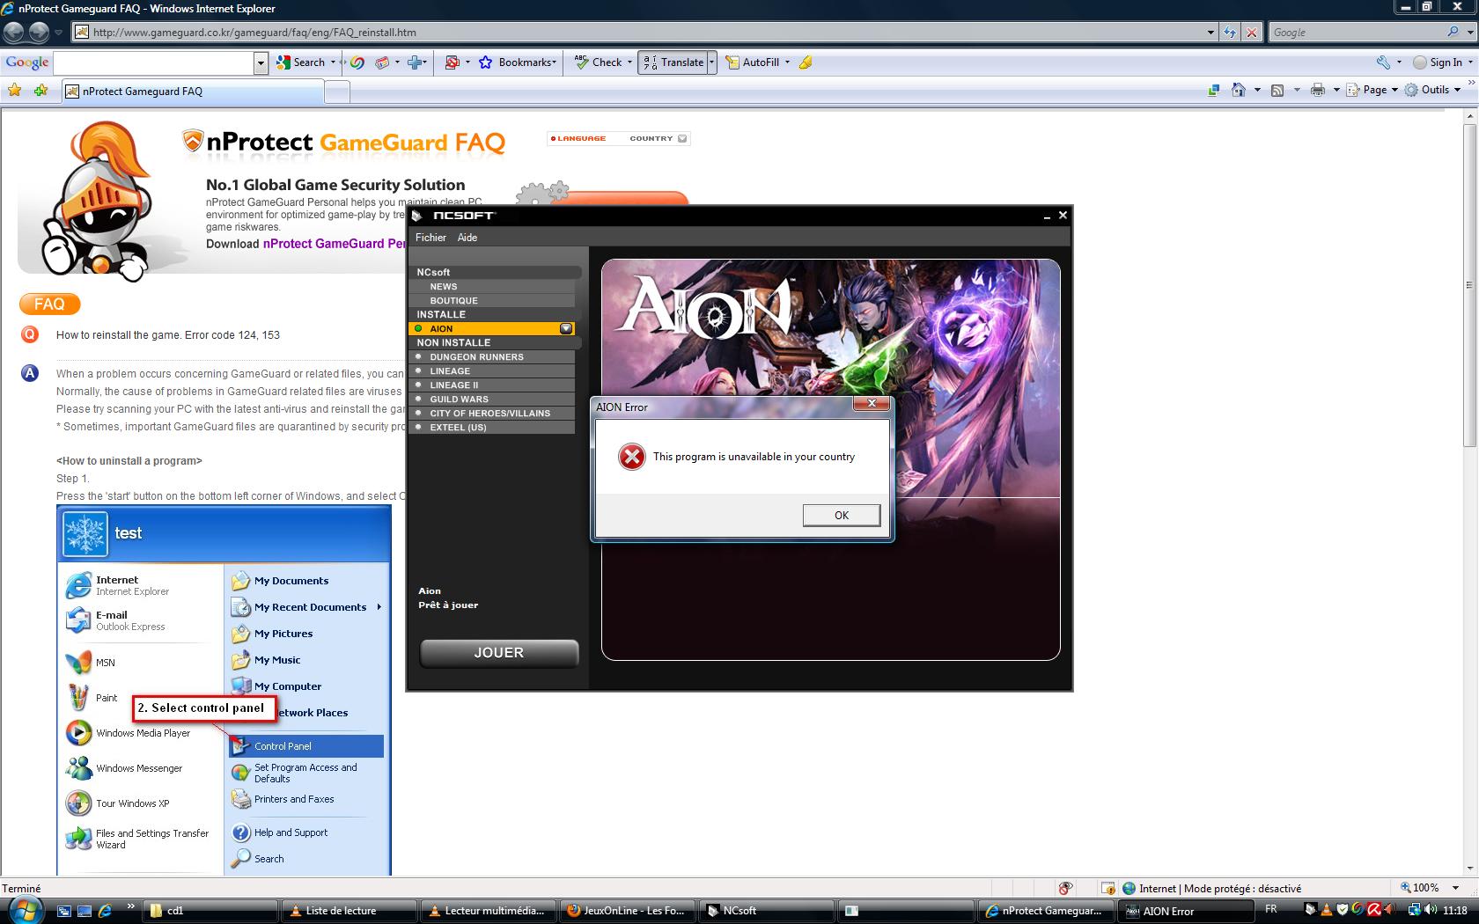1479x924 pixels.
Task: Click the Google toolbar wrench settings icon
Action: tap(1384, 62)
